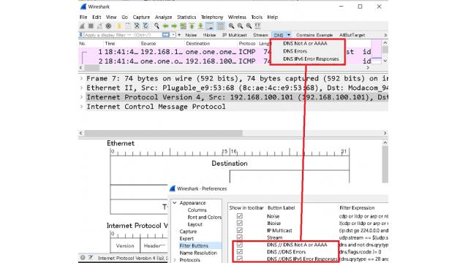This screenshot has width=468, height=263.
Task: Apply the AllButTarget filter button
Action: tap(352, 35)
